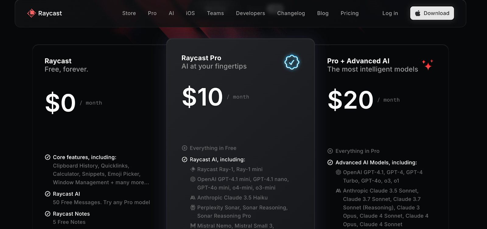Click "Everything in Free" text

(213, 148)
